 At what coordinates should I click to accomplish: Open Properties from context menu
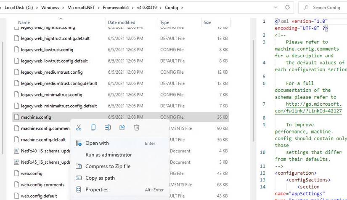click(x=120, y=189)
